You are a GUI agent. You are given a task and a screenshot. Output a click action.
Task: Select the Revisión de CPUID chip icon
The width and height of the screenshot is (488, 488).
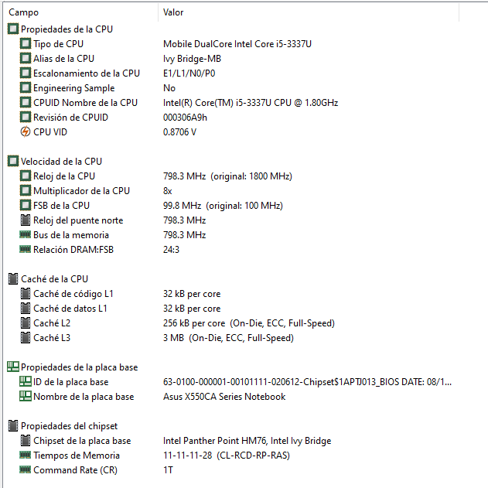pyautogui.click(x=26, y=117)
